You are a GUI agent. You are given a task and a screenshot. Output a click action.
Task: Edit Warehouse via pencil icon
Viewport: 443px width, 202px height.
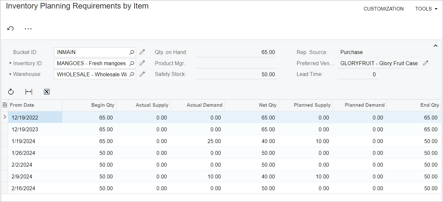point(142,74)
